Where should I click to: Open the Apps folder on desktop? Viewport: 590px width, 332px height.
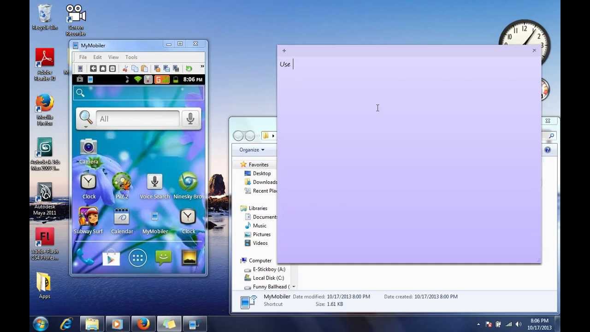click(44, 286)
